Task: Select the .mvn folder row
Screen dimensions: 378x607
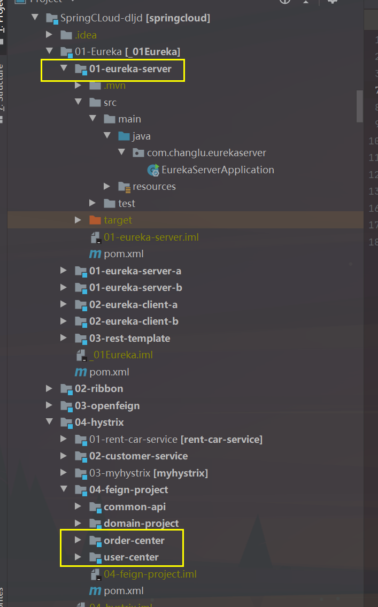Action: click(114, 86)
